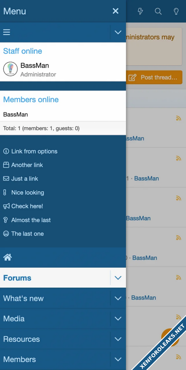Open the Link from options item
Image resolution: width=186 pixels, height=370 pixels.
pyautogui.click(x=34, y=151)
